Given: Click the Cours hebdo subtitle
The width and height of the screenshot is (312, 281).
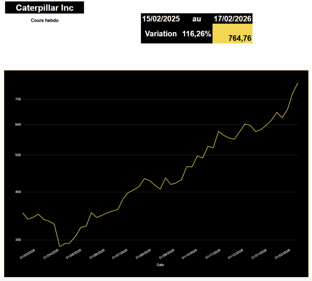Looking at the screenshot, I should tap(44, 20).
